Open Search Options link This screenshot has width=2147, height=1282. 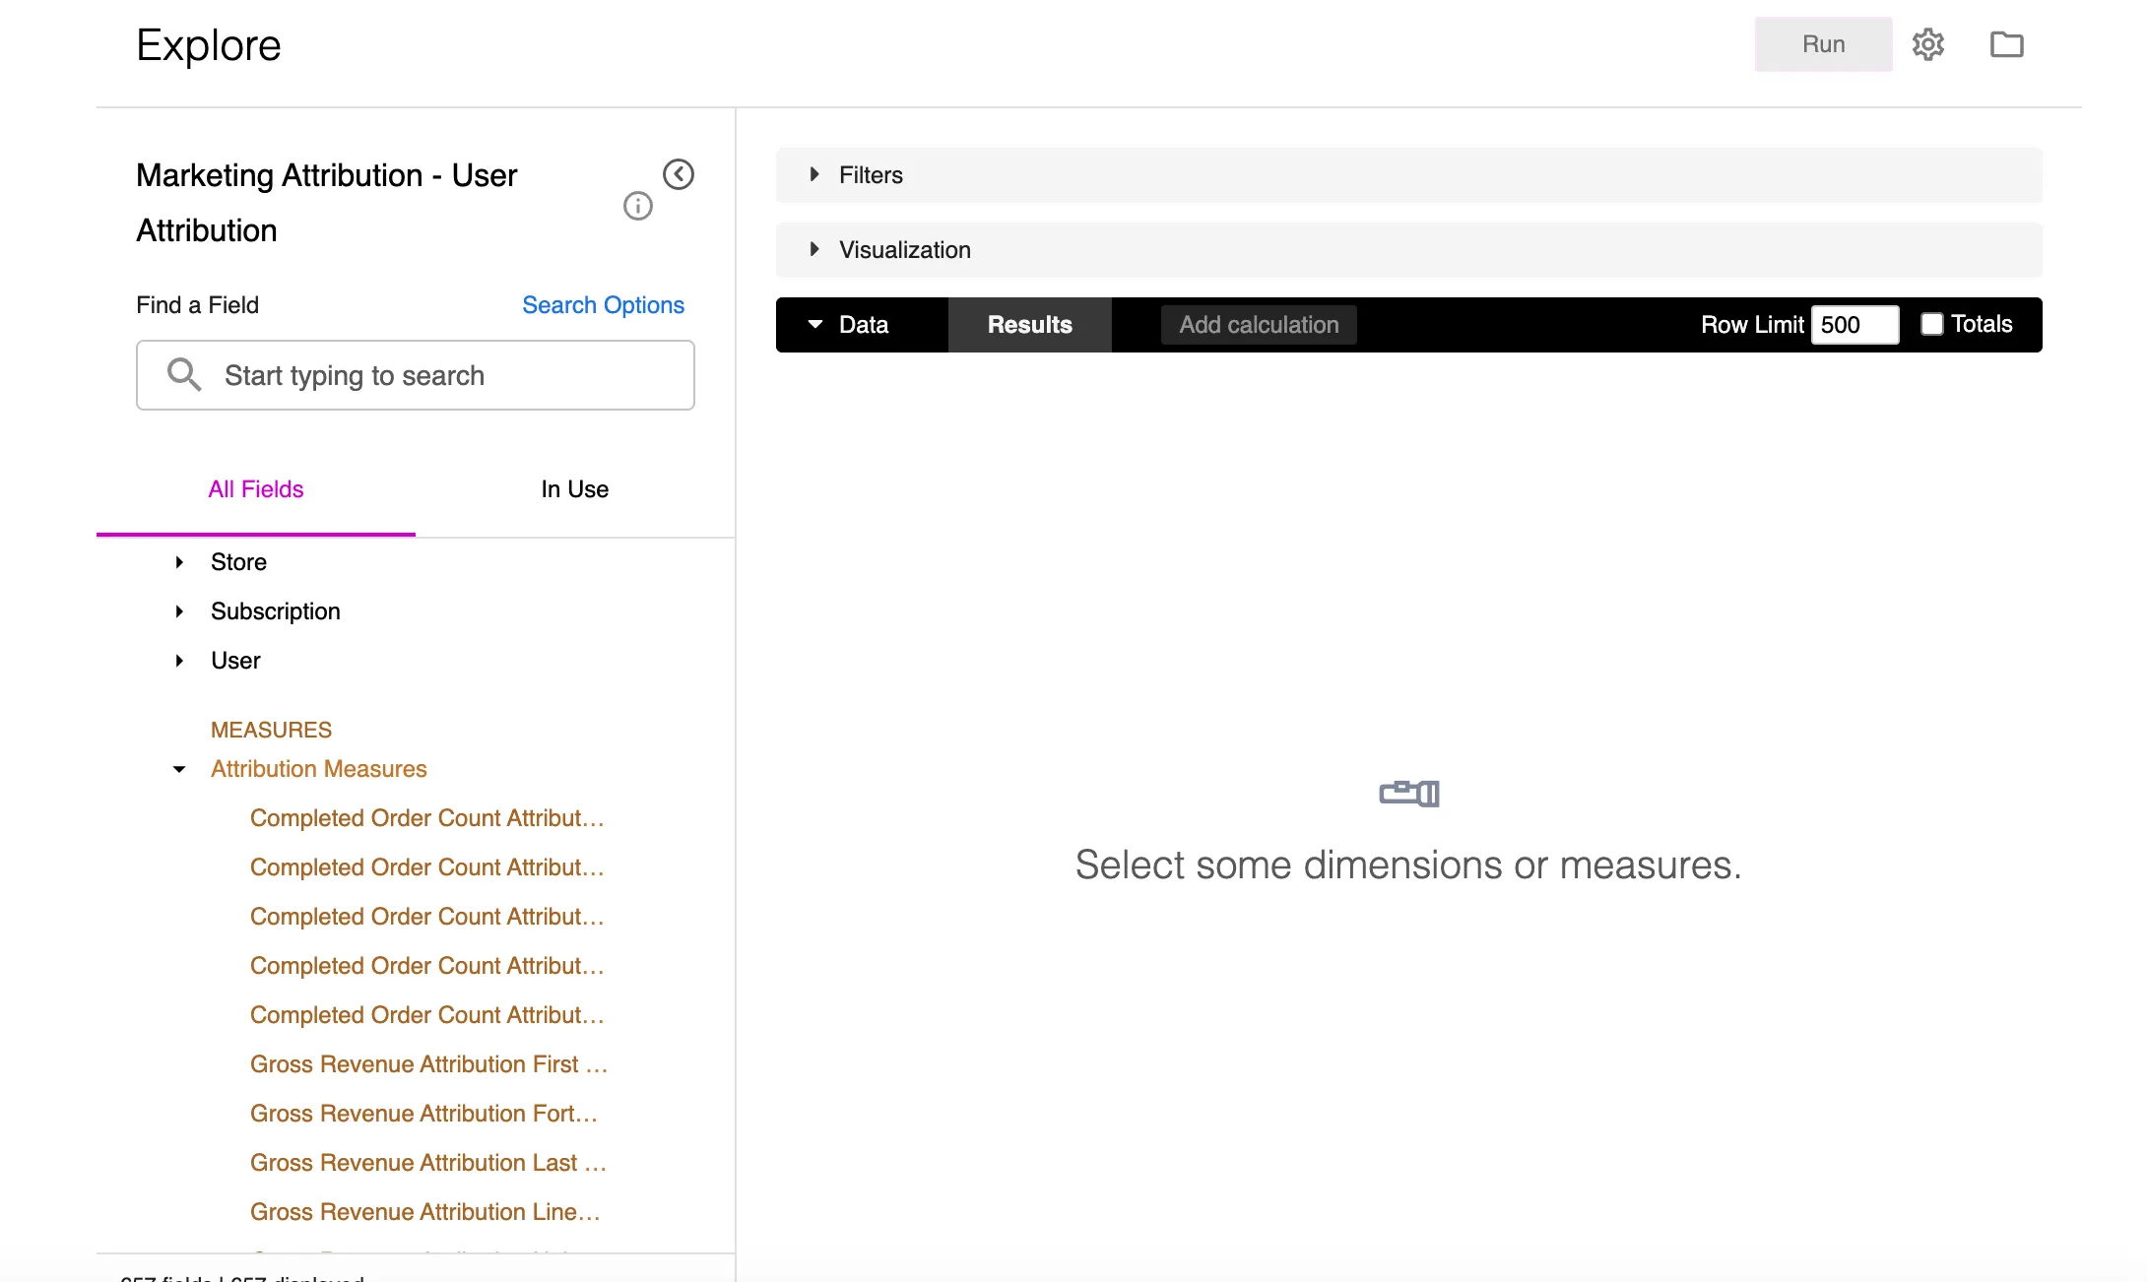coord(603,305)
